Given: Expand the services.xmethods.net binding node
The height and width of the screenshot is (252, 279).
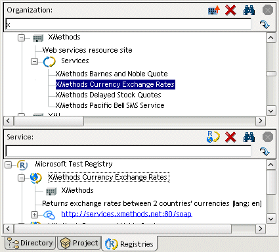Looking at the screenshot, I should 34,214.
